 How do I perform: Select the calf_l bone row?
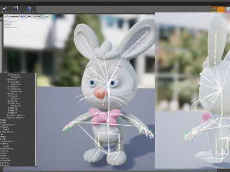[4, 122]
